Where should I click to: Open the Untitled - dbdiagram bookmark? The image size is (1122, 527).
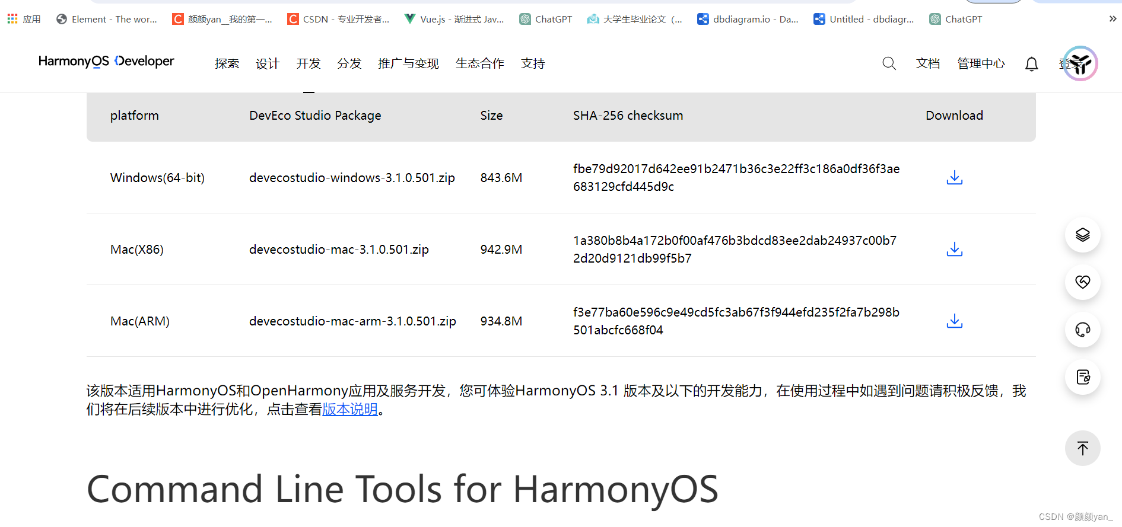[x=864, y=19]
